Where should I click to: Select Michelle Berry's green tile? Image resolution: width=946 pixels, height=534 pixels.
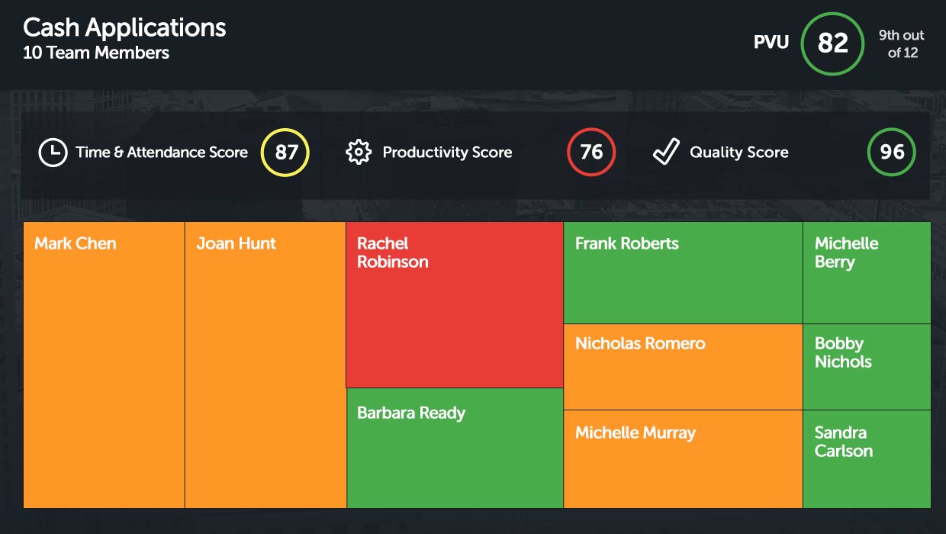point(867,273)
